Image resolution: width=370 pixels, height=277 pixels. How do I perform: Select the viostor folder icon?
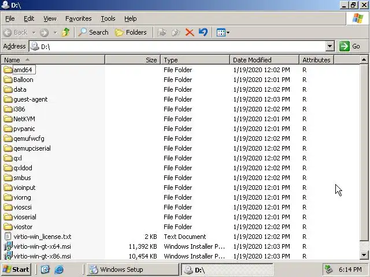tap(8, 227)
